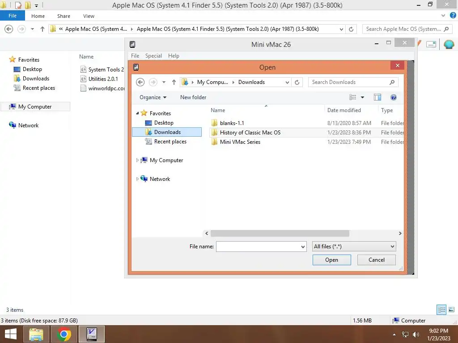Screen dimensions: 458x343
Task: Launch Google Chrome from the taskbar
Action: pos(64,334)
